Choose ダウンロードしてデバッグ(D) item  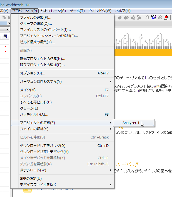coord(63,146)
